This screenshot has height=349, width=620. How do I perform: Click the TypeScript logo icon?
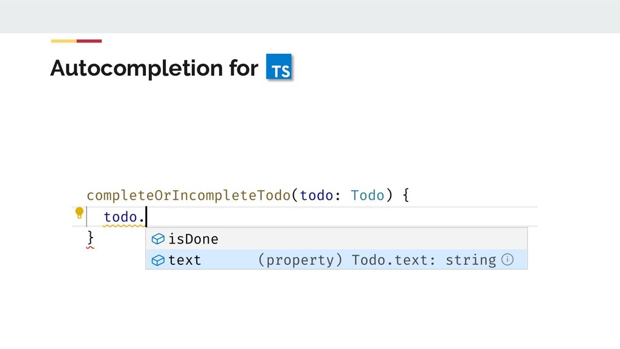pos(279,67)
